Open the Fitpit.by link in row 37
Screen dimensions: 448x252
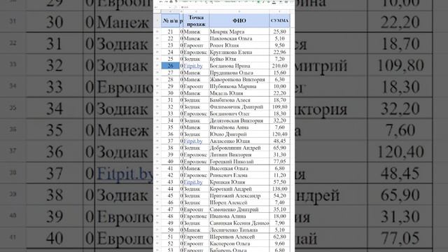[x=193, y=141]
